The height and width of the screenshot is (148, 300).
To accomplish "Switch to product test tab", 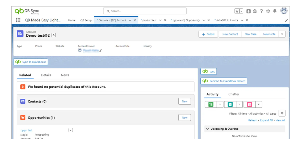I will (x=148, y=20).
